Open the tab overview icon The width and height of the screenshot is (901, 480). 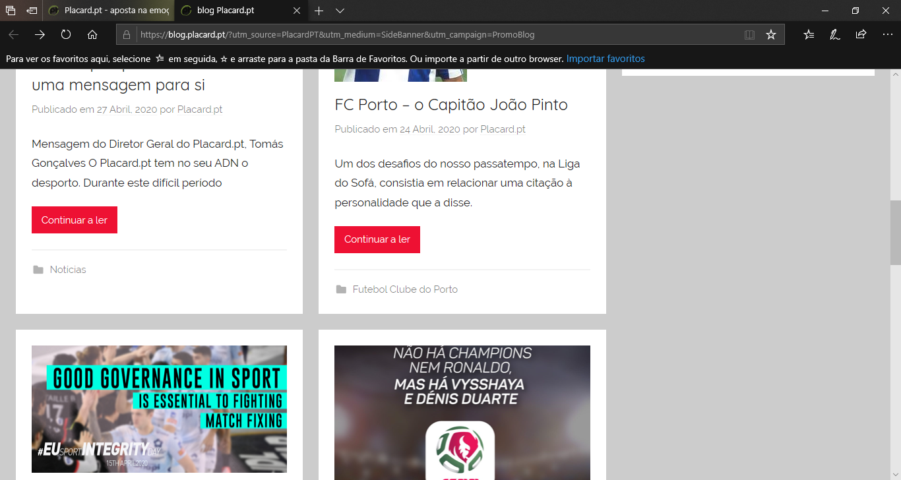[x=11, y=11]
